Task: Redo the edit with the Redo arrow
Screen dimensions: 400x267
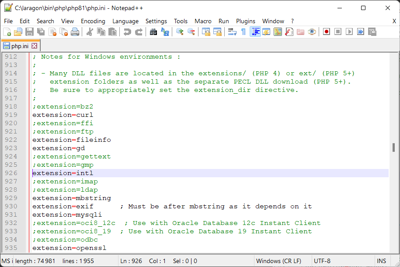Action: (x=139, y=32)
